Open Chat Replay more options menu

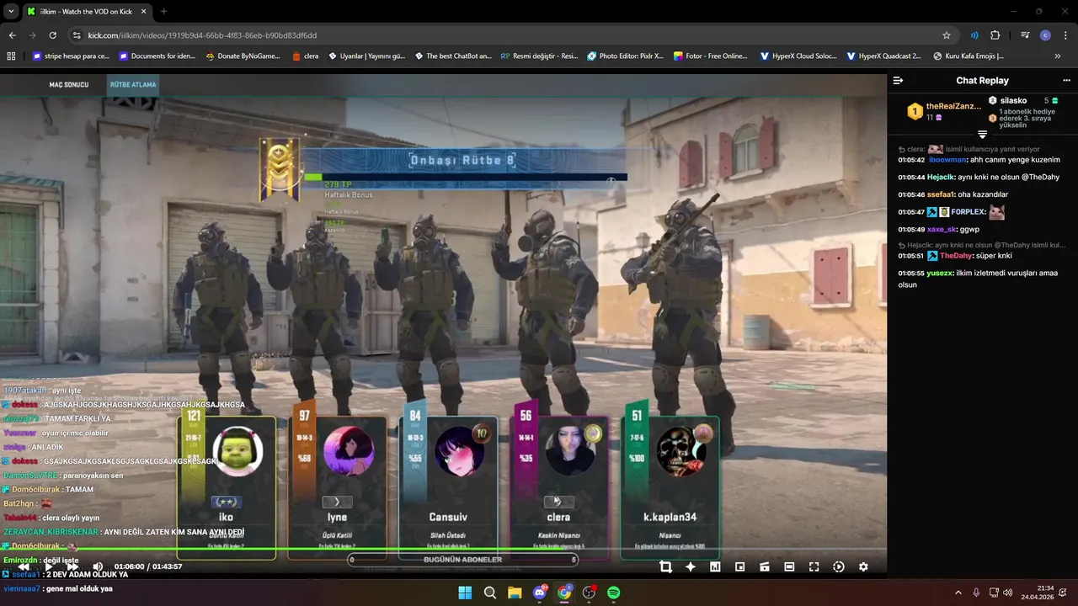[x=1066, y=81]
